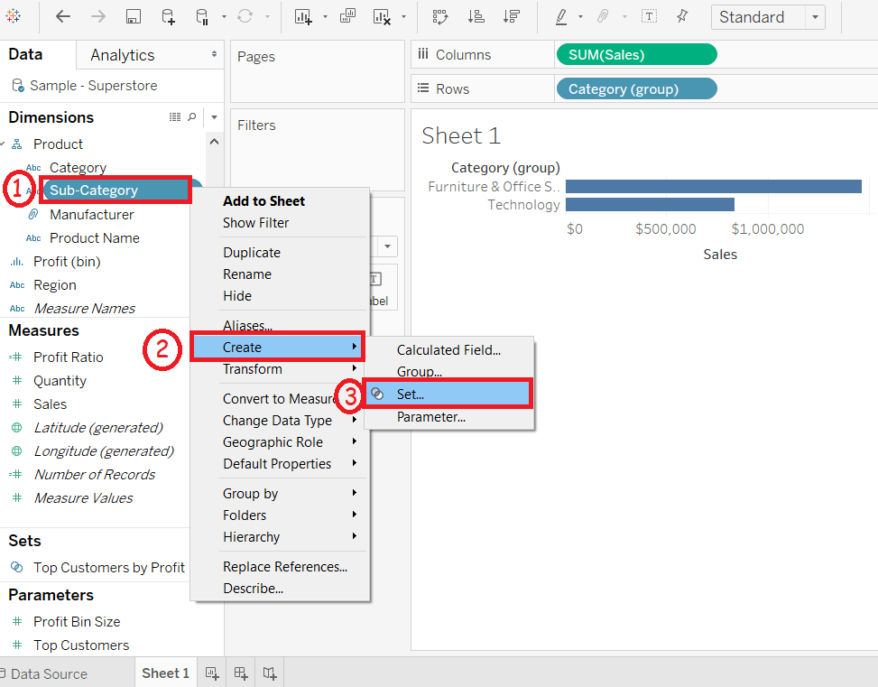This screenshot has width=878, height=687.
Task: Open the Data Source tab
Action: 48,673
